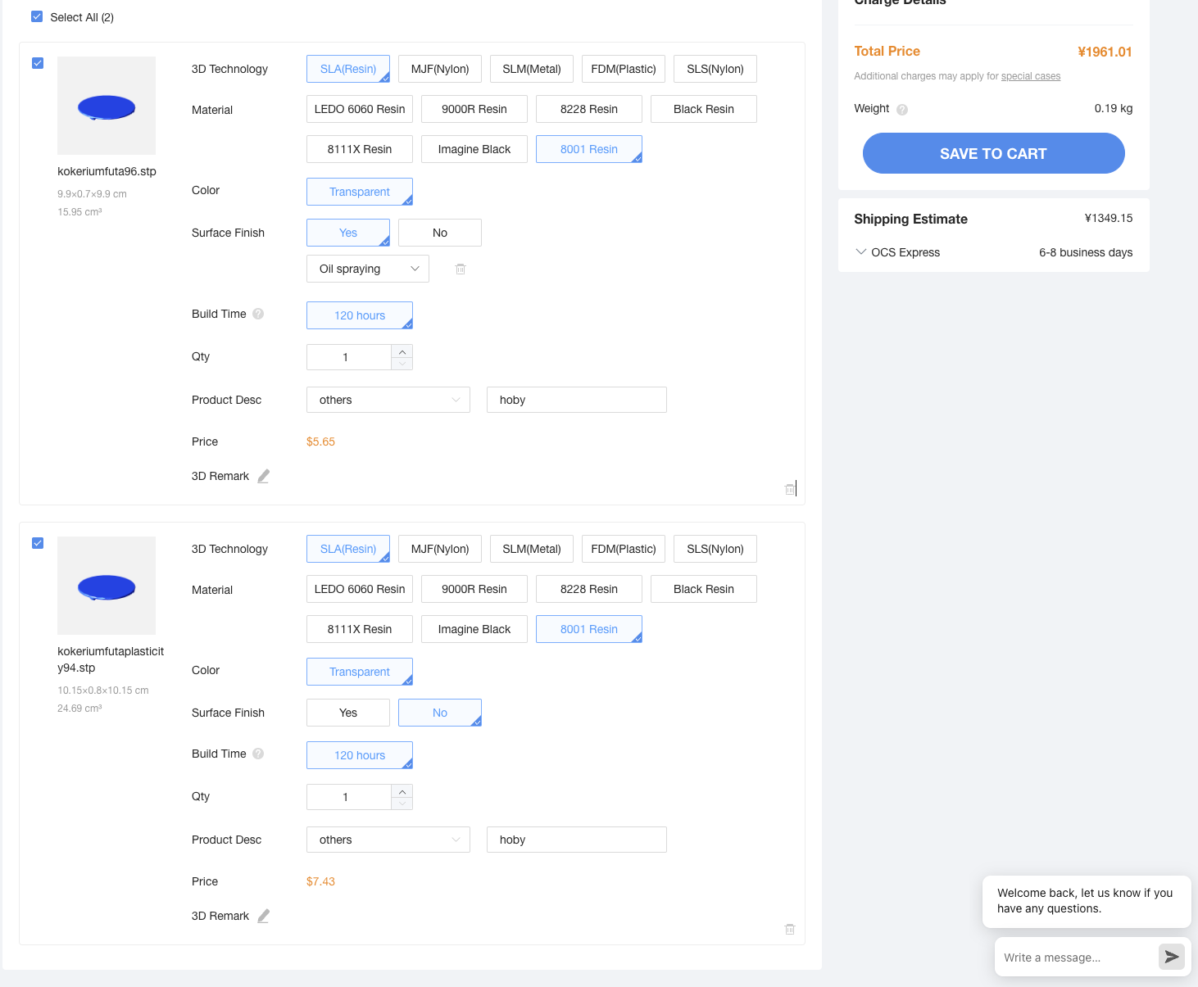
Task: Open Build Time help icon for kokeriumfuta96.stp
Action: pyautogui.click(x=258, y=314)
